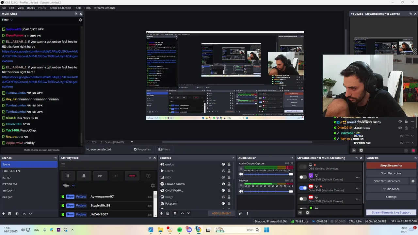
Task: Enter Studio Mode
Action: 391,189
